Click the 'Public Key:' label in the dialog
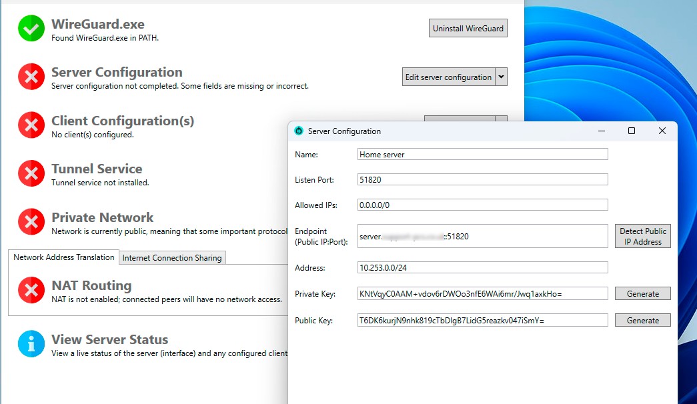Viewport: 697px width, 404px height. click(314, 321)
